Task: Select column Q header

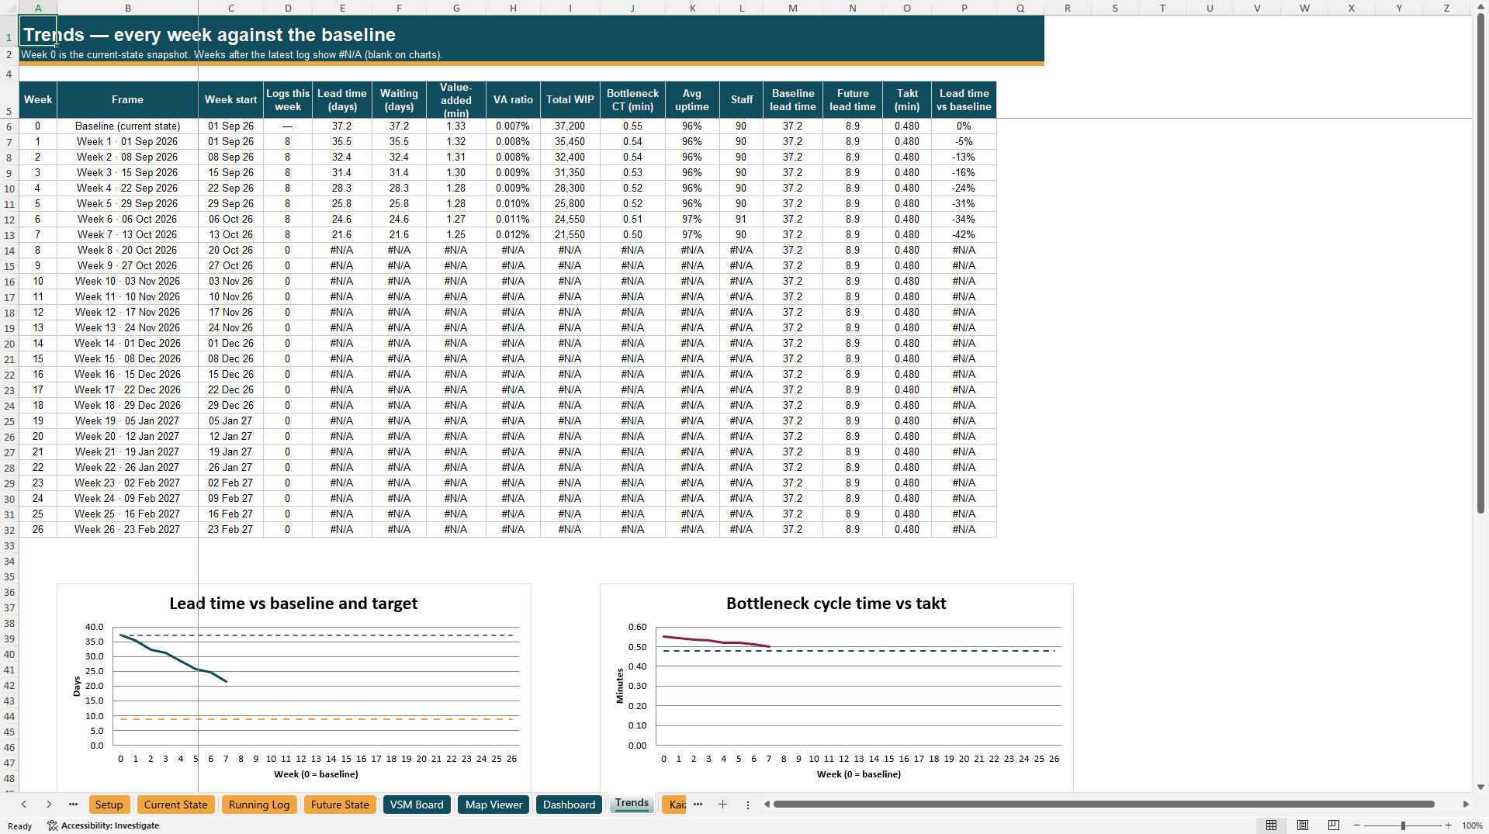Action: 1020,8
